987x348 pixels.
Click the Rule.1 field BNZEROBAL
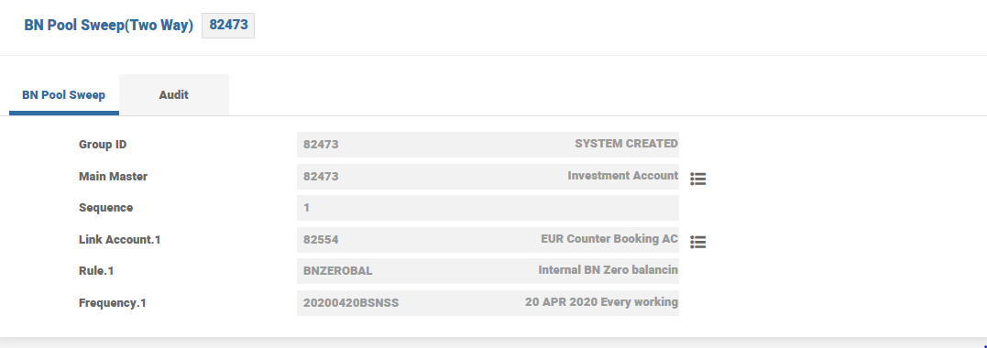[x=488, y=271]
